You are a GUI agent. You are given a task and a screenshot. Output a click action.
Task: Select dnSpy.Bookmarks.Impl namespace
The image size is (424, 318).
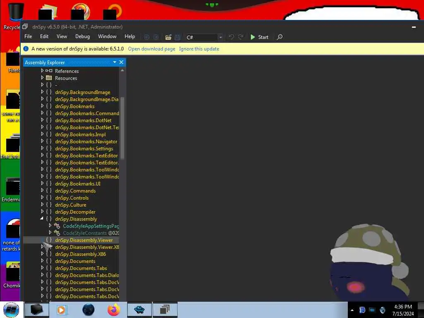pyautogui.click(x=80, y=135)
